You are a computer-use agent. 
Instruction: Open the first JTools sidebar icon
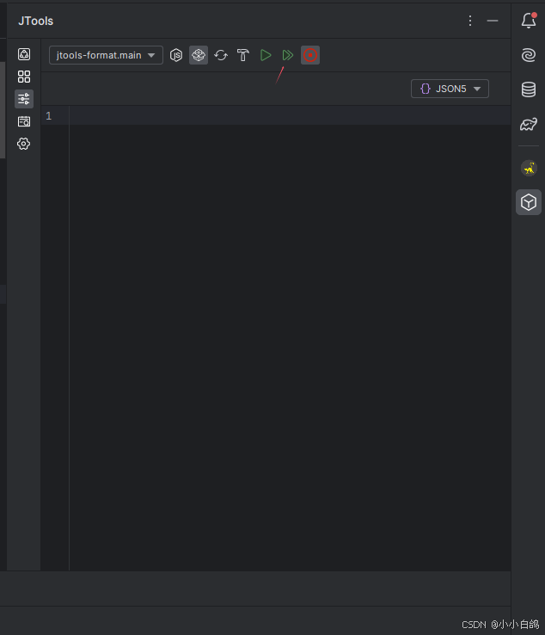point(24,54)
